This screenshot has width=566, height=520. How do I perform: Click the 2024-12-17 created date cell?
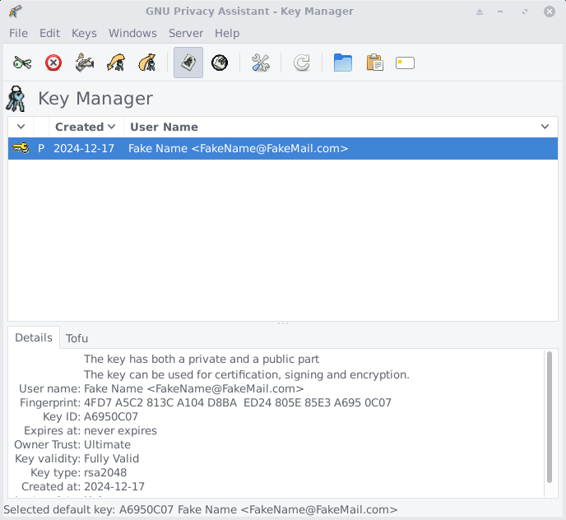tap(84, 148)
